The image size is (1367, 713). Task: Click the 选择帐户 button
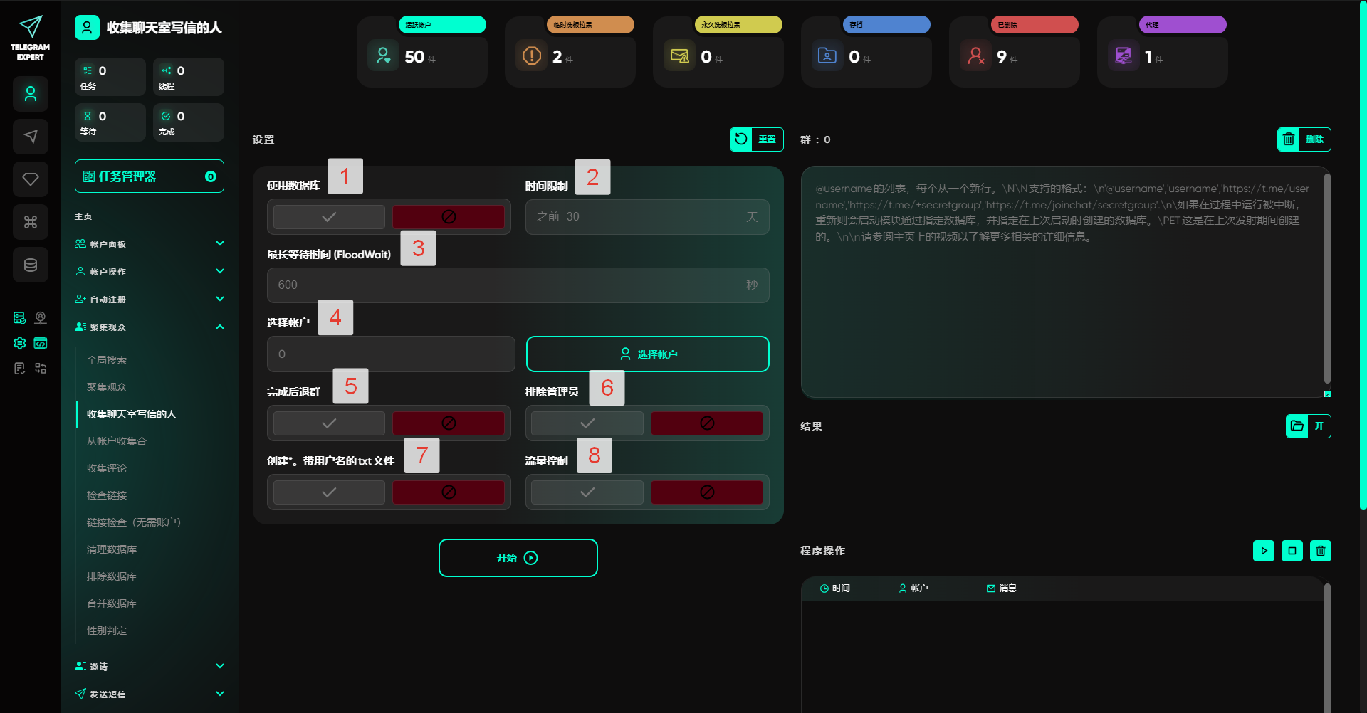pos(647,354)
